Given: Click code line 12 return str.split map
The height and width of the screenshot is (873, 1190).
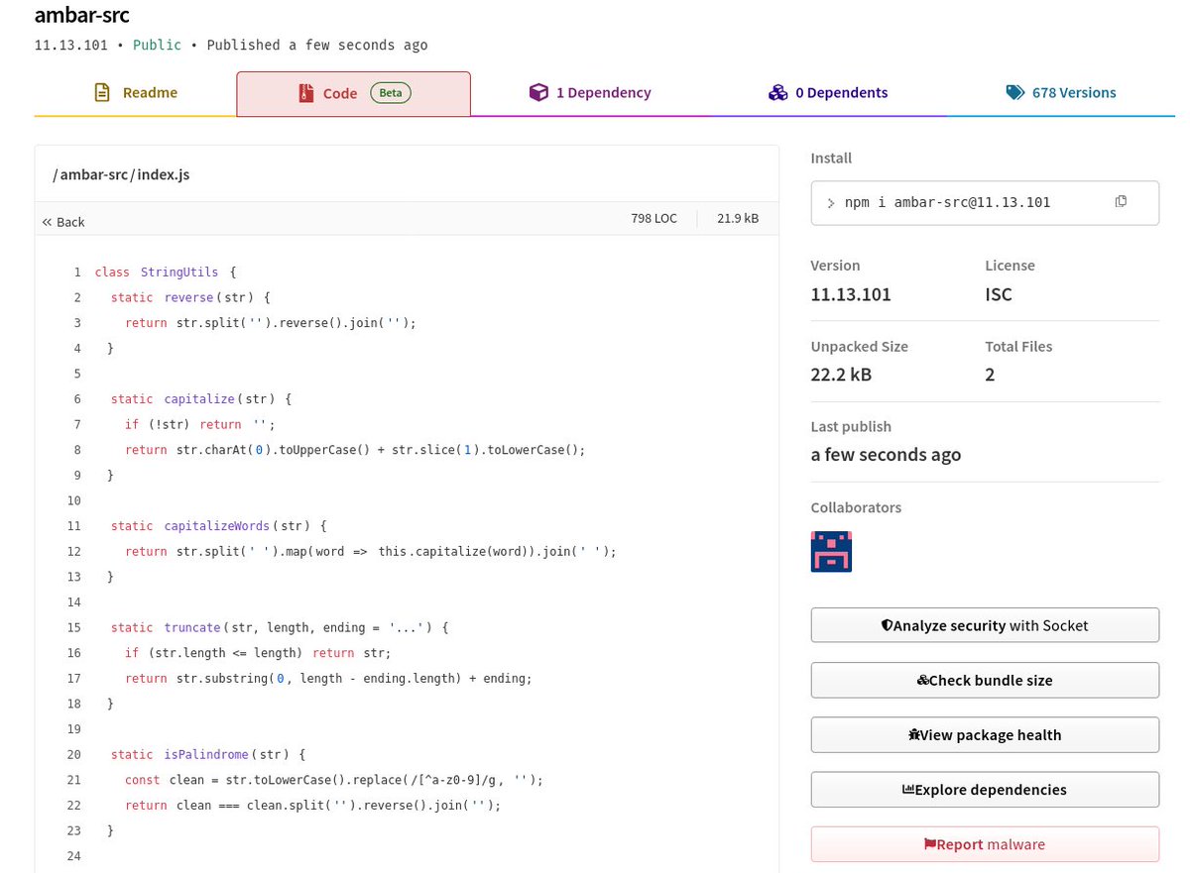Looking at the screenshot, I should click(371, 551).
